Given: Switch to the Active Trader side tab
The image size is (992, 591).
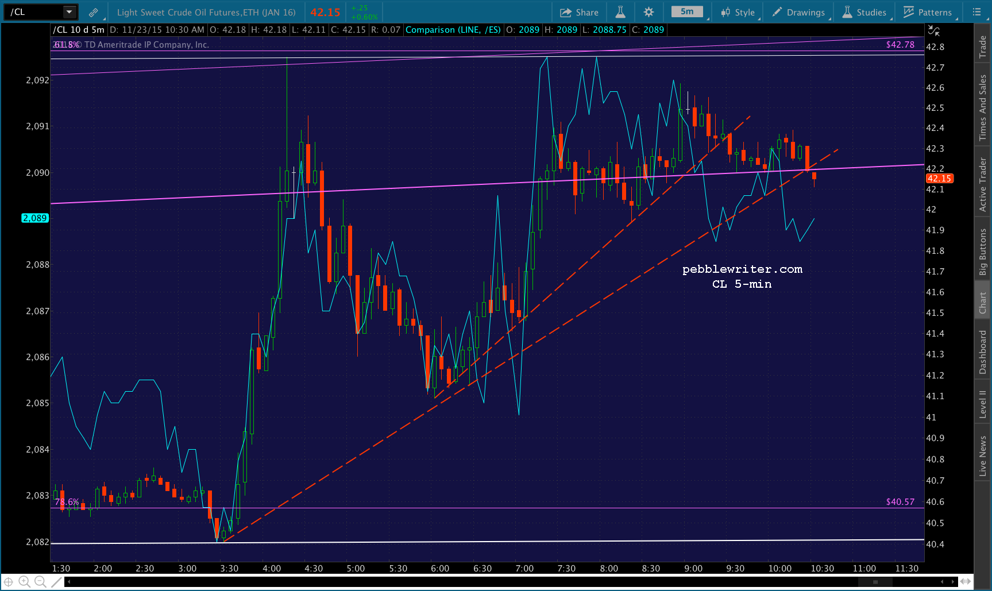Looking at the screenshot, I should (983, 184).
